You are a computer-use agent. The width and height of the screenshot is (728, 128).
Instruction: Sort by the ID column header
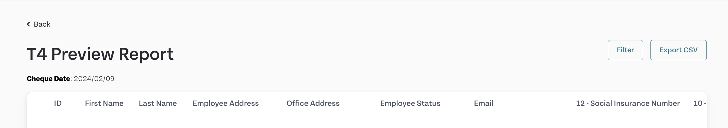[58, 103]
